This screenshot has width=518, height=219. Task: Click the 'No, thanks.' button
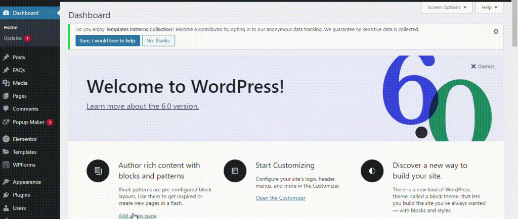pyautogui.click(x=158, y=41)
